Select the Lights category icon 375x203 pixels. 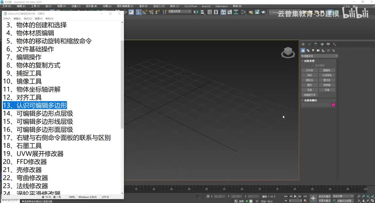(313, 50)
